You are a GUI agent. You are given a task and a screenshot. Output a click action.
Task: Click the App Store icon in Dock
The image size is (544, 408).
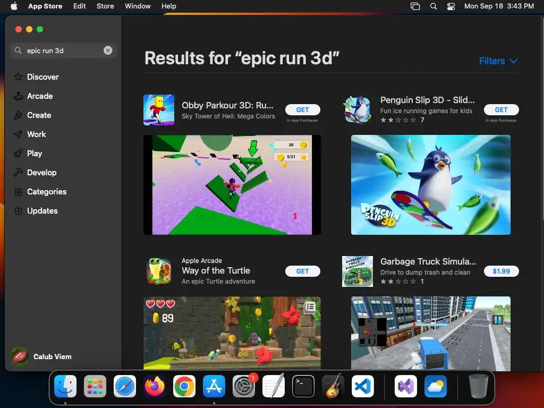(214, 386)
